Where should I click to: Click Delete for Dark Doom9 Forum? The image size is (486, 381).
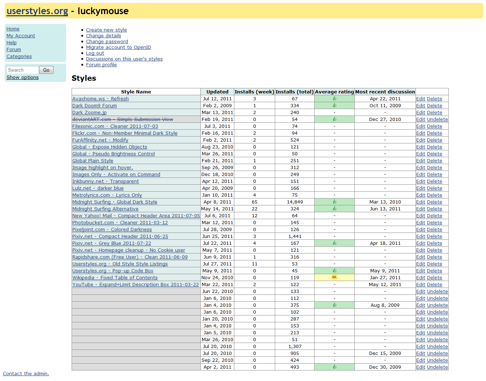(x=434, y=105)
